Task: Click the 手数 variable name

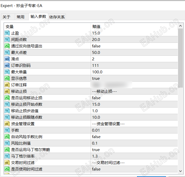Action: [x=15, y=130]
